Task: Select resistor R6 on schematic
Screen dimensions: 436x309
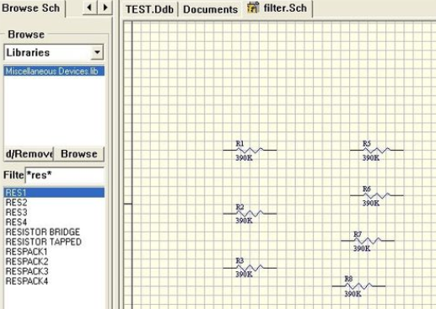Action: pos(377,195)
